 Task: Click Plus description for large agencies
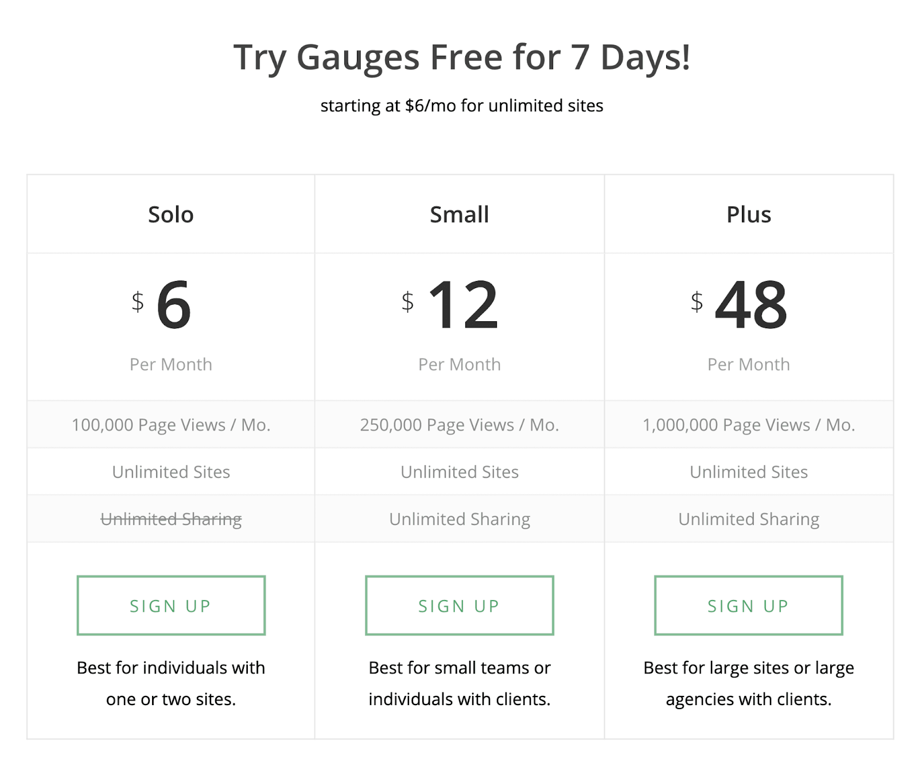click(x=748, y=683)
